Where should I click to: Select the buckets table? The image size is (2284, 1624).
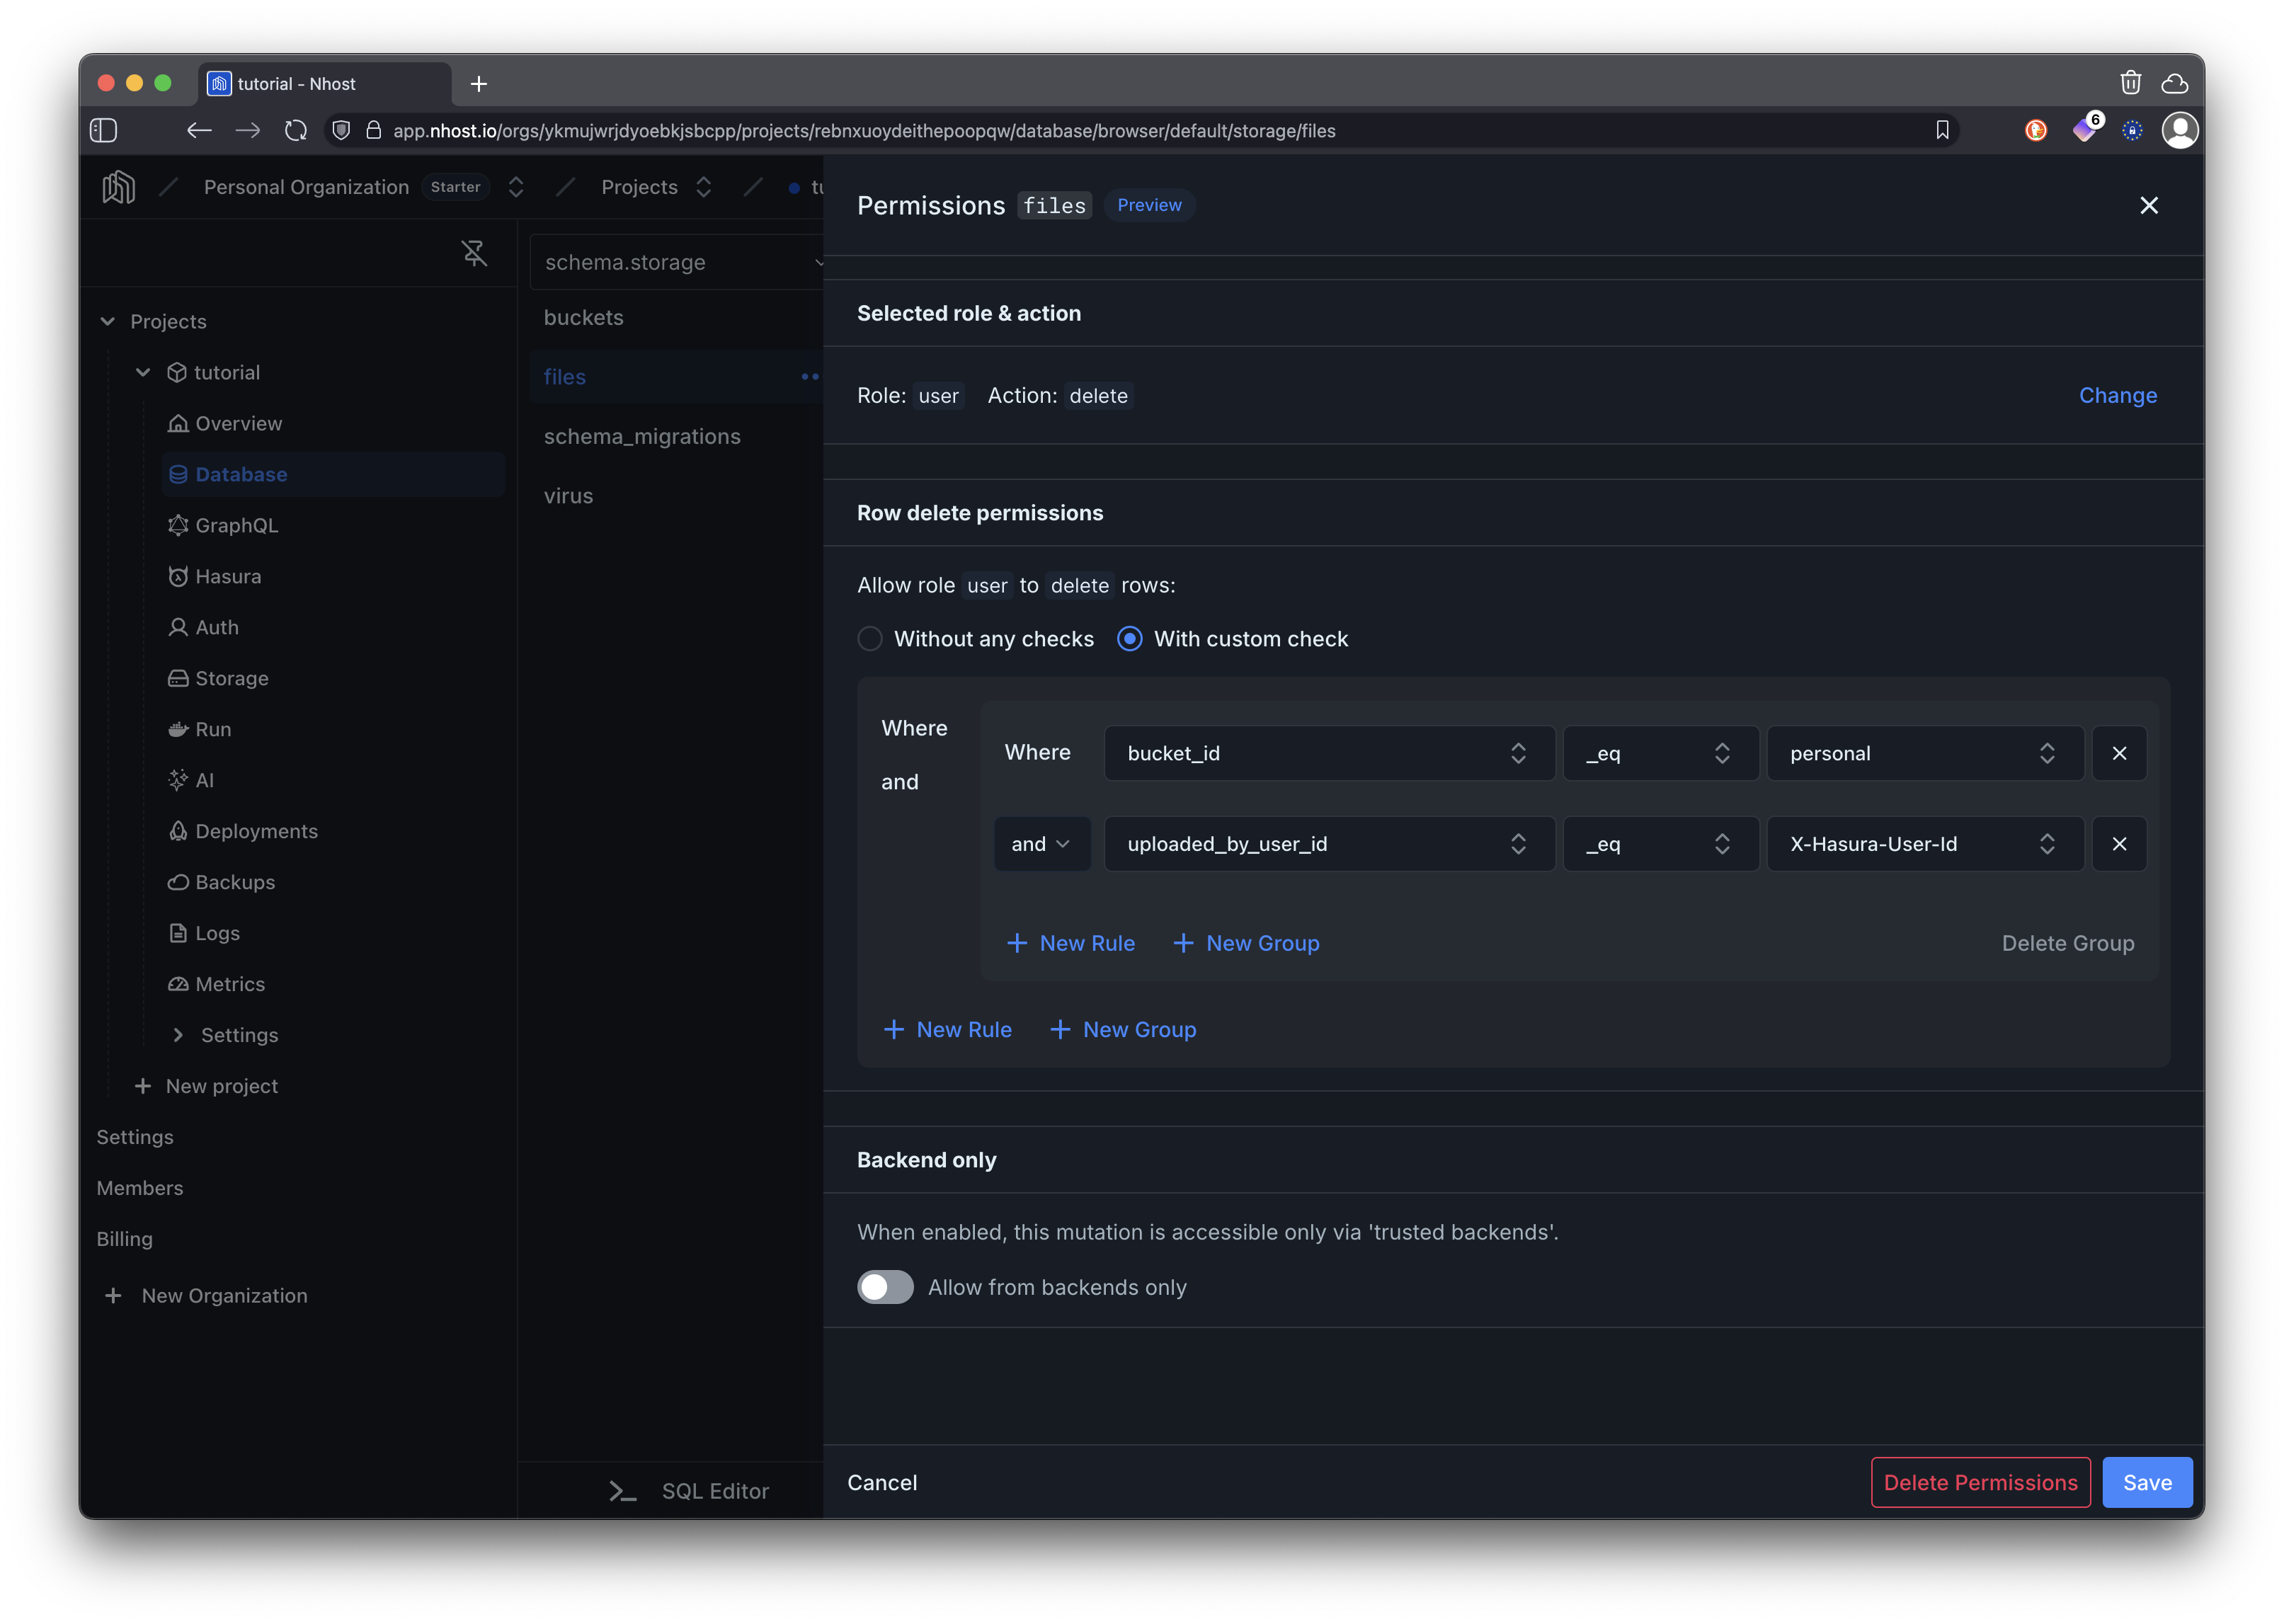(584, 317)
